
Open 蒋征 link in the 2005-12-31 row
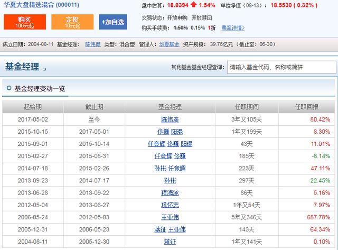(x=161, y=229)
